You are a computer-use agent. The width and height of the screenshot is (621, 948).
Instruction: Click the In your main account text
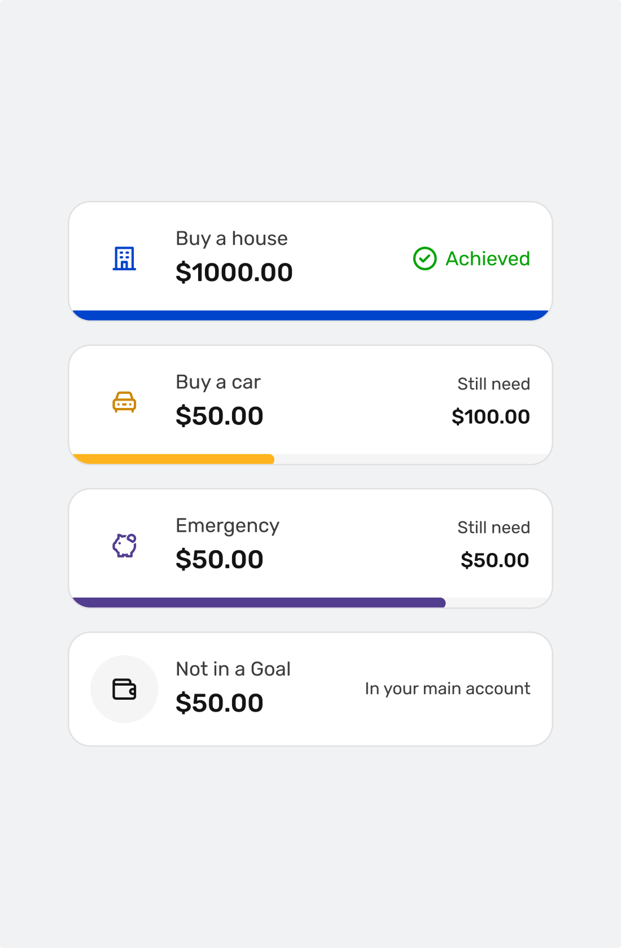tap(447, 688)
